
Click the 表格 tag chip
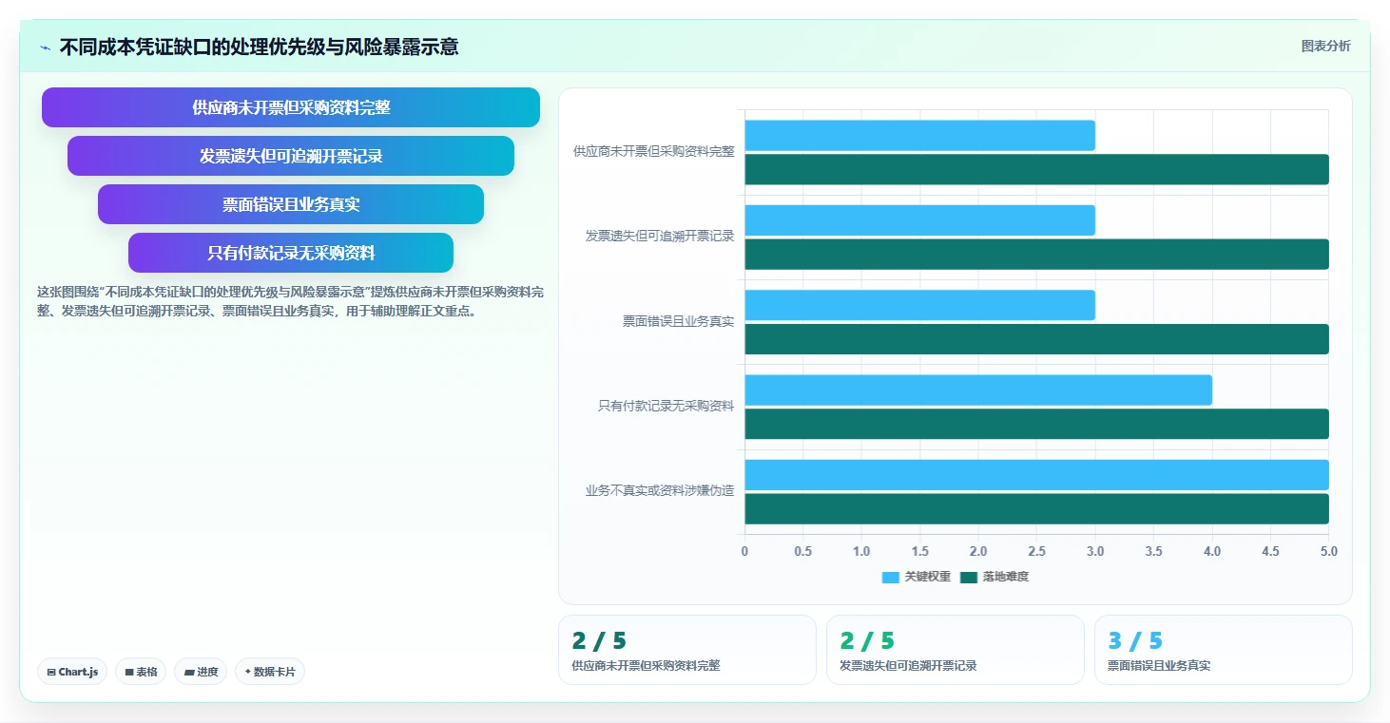click(141, 672)
